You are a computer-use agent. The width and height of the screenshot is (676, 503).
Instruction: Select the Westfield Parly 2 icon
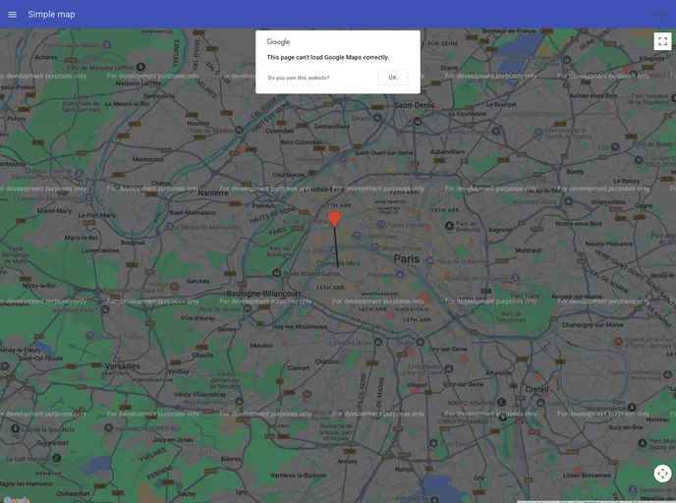coord(105,309)
